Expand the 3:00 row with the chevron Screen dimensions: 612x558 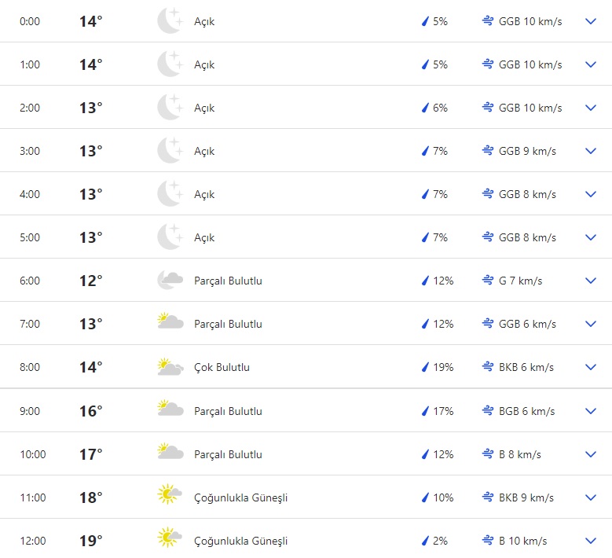[591, 151]
